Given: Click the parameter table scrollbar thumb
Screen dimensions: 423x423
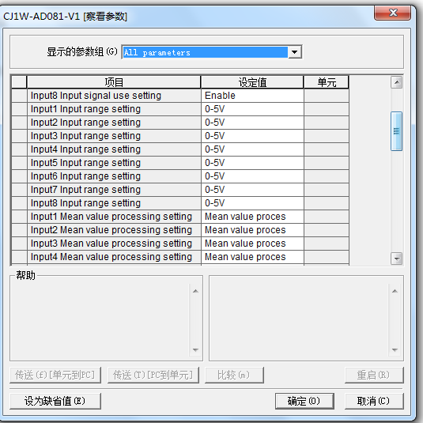Looking at the screenshot, I should (x=397, y=130).
